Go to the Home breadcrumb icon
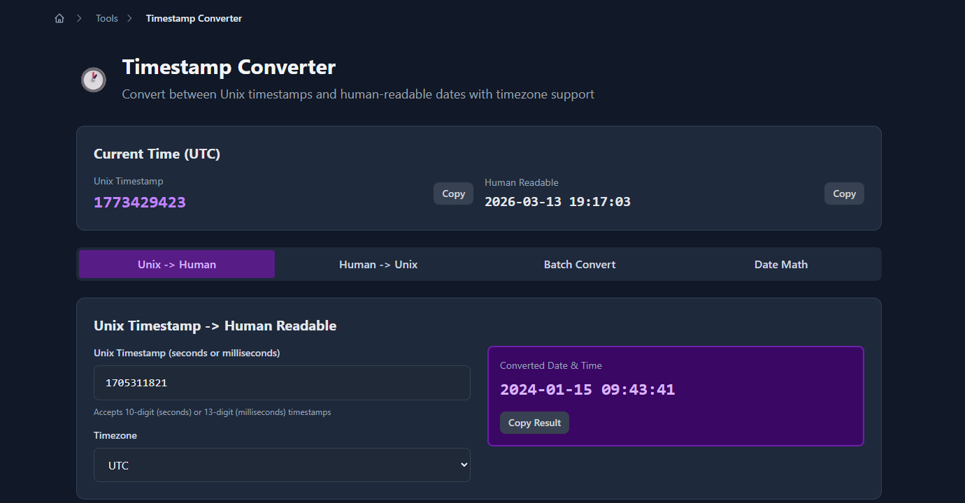This screenshot has width=965, height=503. [59, 19]
